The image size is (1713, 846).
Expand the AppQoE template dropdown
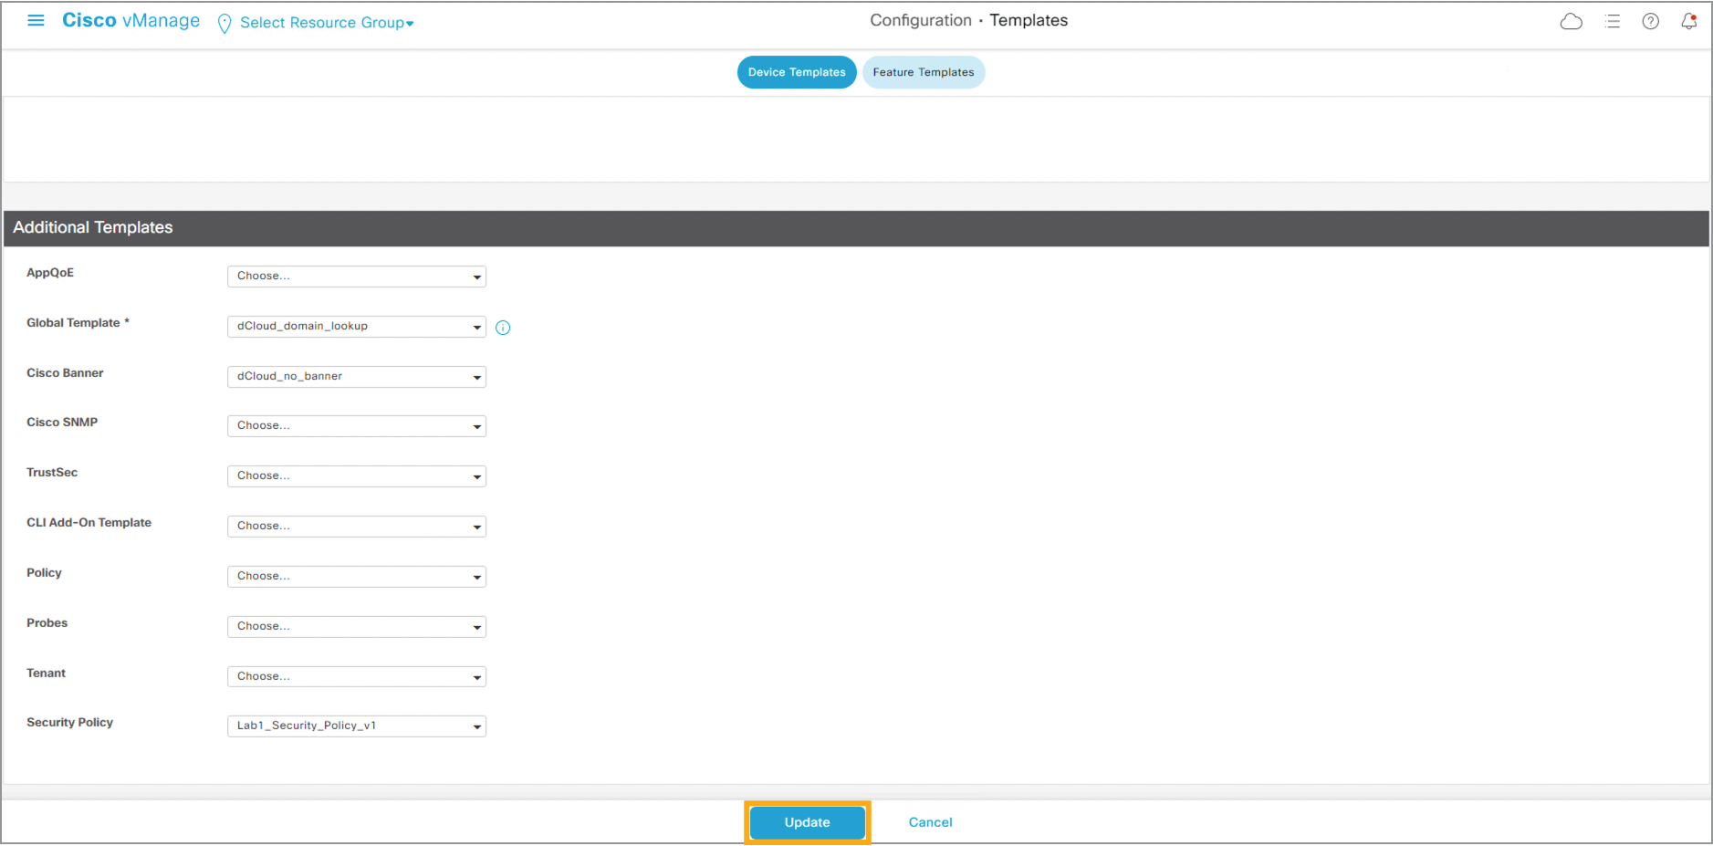(x=357, y=276)
